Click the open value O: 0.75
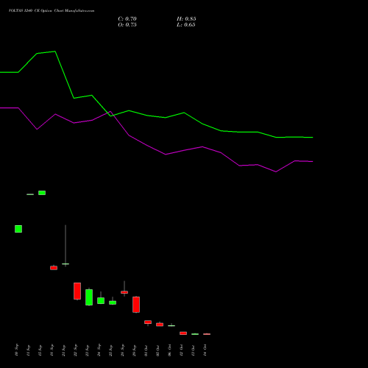This screenshot has width=368, height=368. point(127,25)
